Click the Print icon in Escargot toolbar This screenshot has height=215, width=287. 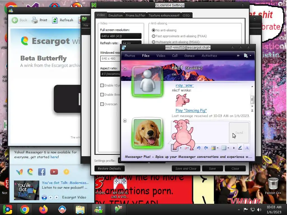(34, 20)
